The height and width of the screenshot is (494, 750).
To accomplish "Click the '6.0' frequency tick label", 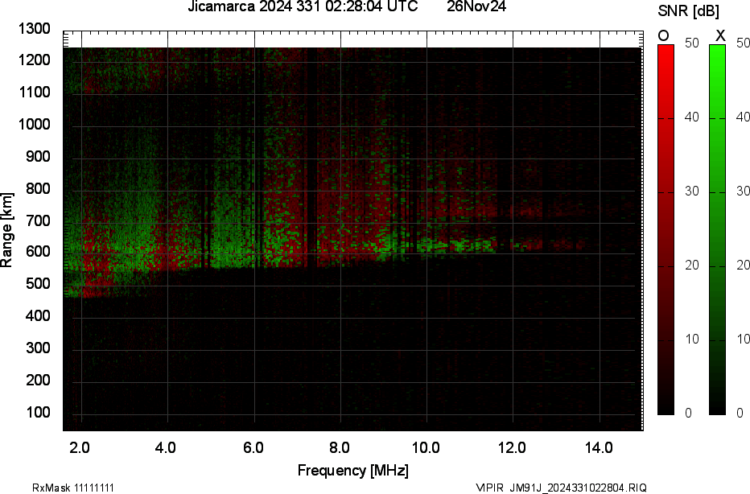I will (253, 447).
